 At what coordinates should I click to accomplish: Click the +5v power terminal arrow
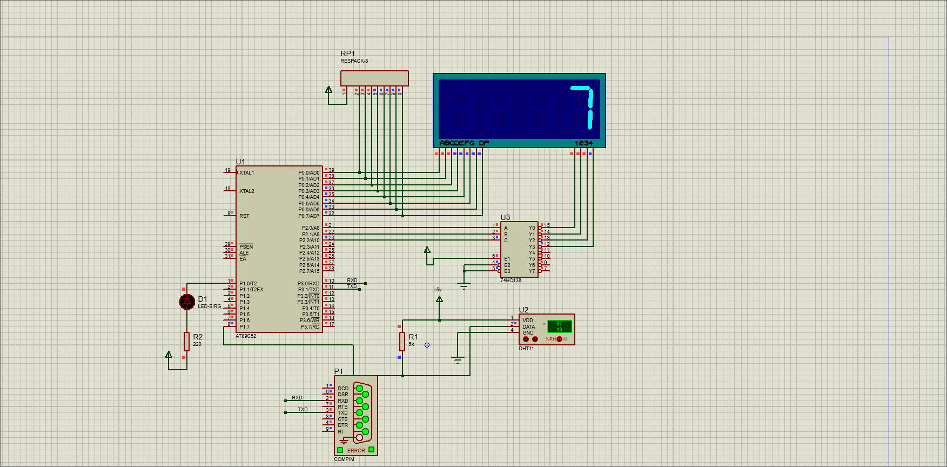[439, 299]
